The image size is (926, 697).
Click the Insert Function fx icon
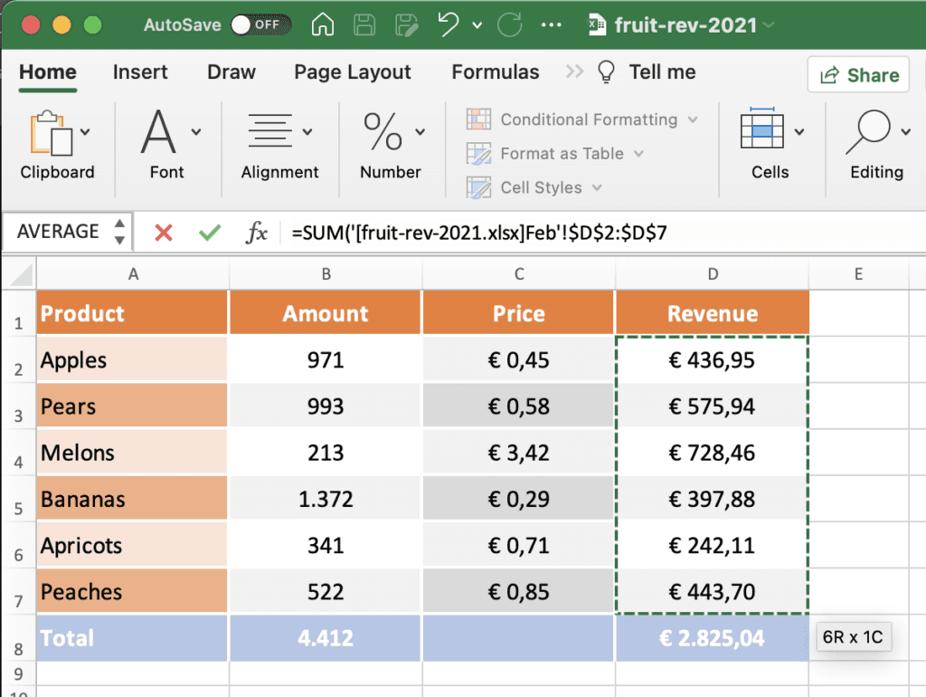[257, 232]
